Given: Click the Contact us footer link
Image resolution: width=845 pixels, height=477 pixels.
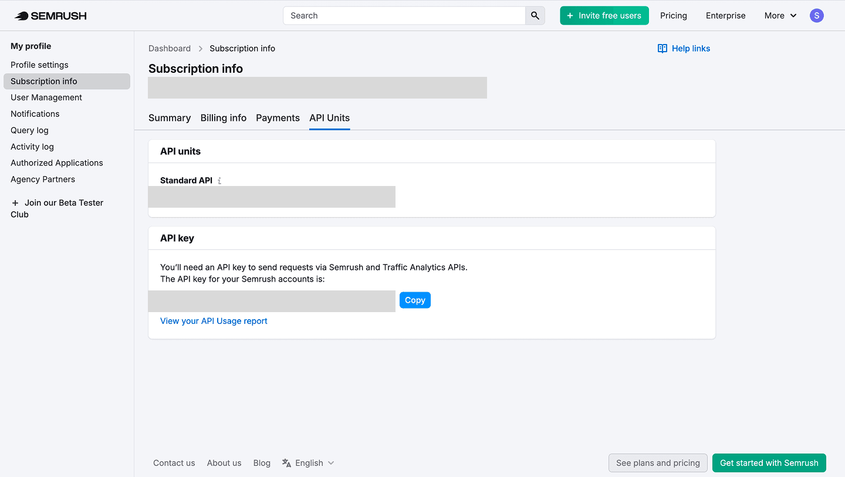Looking at the screenshot, I should point(174,463).
